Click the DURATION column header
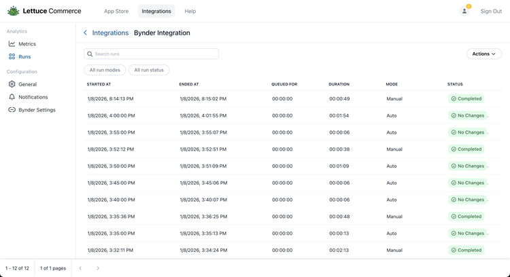This screenshot has width=510, height=277. [x=339, y=84]
